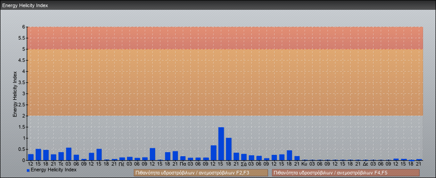Image resolution: width=436 pixels, height=178 pixels.
Task: Click the y-axis tick label 1.5
Action: click(22, 127)
